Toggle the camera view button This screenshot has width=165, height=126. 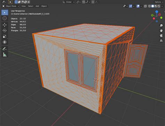[x=161, y=36]
